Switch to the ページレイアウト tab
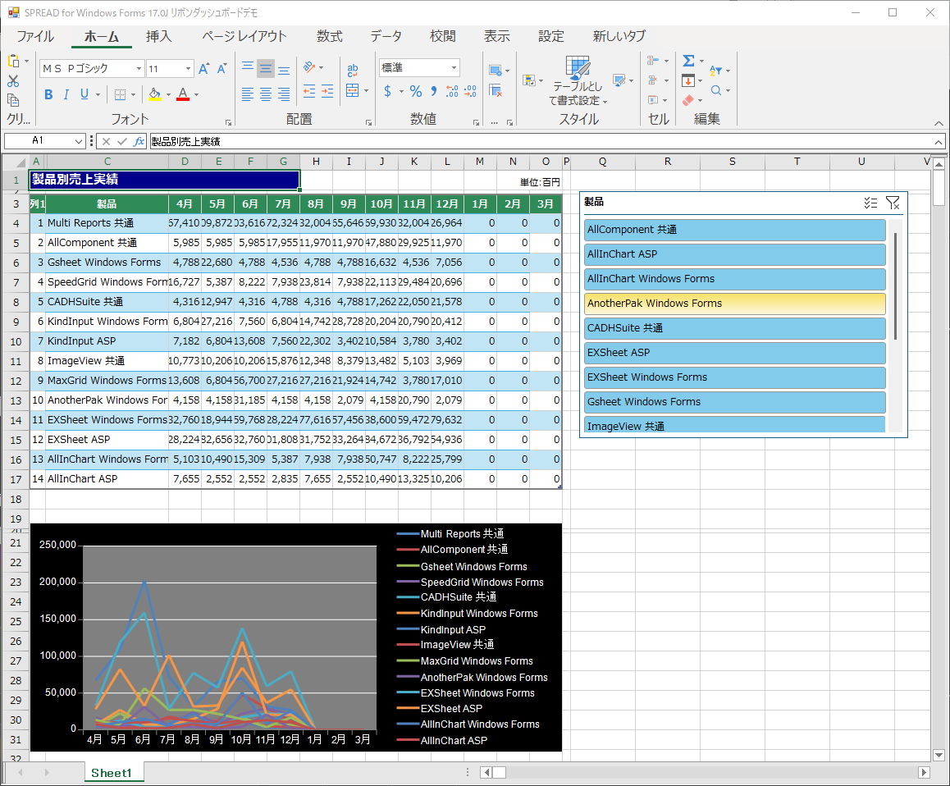The width and height of the screenshot is (950, 786). pos(244,36)
